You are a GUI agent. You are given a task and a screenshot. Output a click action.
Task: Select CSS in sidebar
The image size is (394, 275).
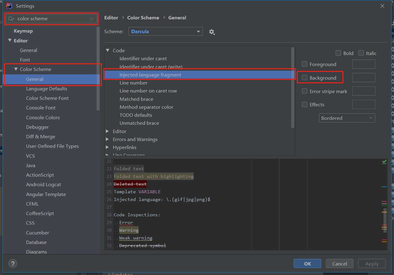tap(30, 223)
